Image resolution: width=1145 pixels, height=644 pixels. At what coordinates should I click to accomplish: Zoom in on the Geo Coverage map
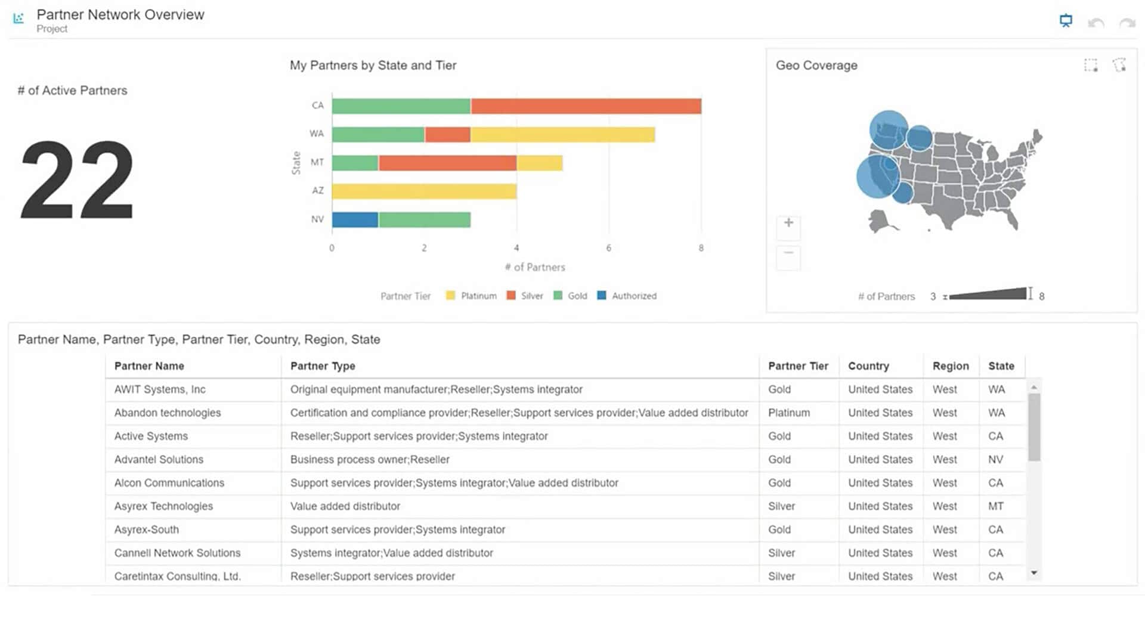pyautogui.click(x=788, y=224)
